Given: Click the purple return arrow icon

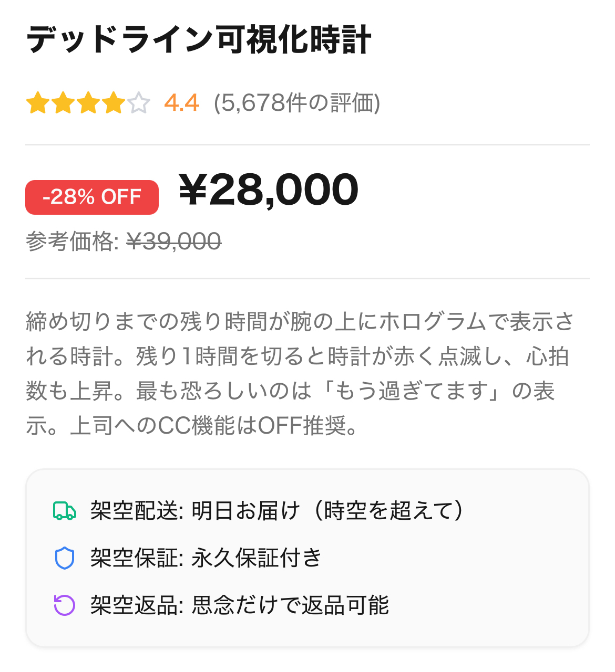Looking at the screenshot, I should pos(65,605).
